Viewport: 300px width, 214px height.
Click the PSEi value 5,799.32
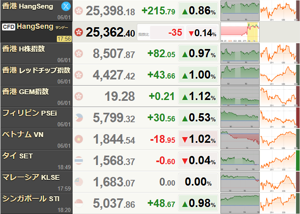[114, 118]
